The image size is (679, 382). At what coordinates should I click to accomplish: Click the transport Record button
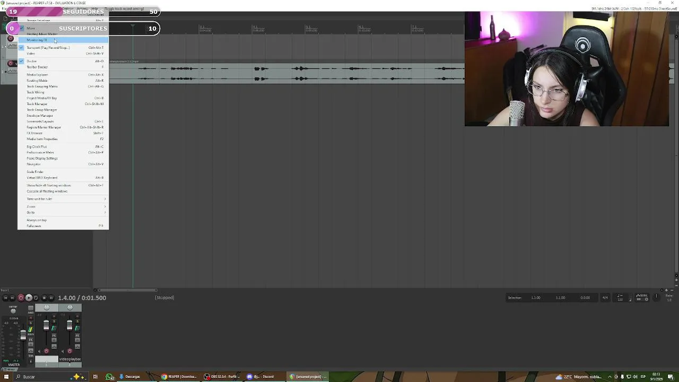pos(21,298)
